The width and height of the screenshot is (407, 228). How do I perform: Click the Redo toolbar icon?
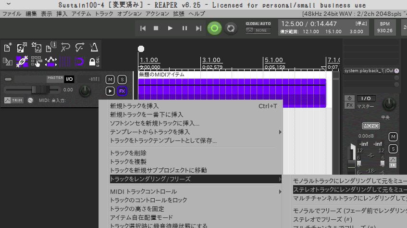[x=80, y=48]
